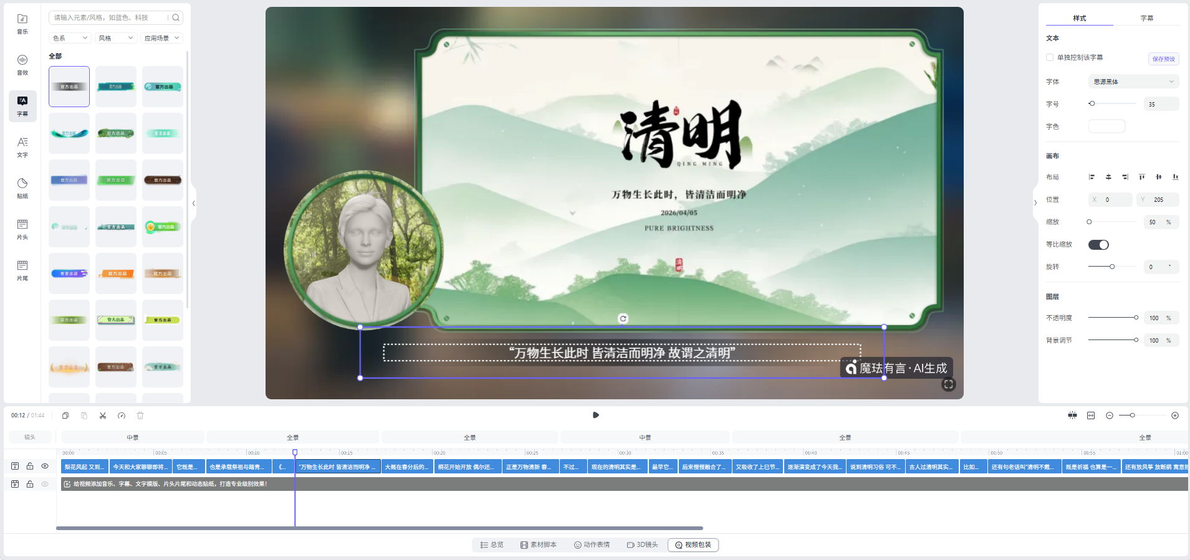Click the trash delete icon
Screen dimensions: 1190x560
click(x=140, y=415)
